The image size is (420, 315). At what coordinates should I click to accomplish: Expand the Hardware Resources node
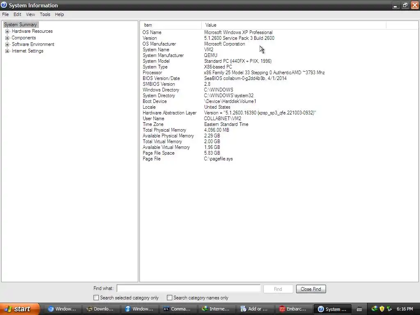coord(7,31)
